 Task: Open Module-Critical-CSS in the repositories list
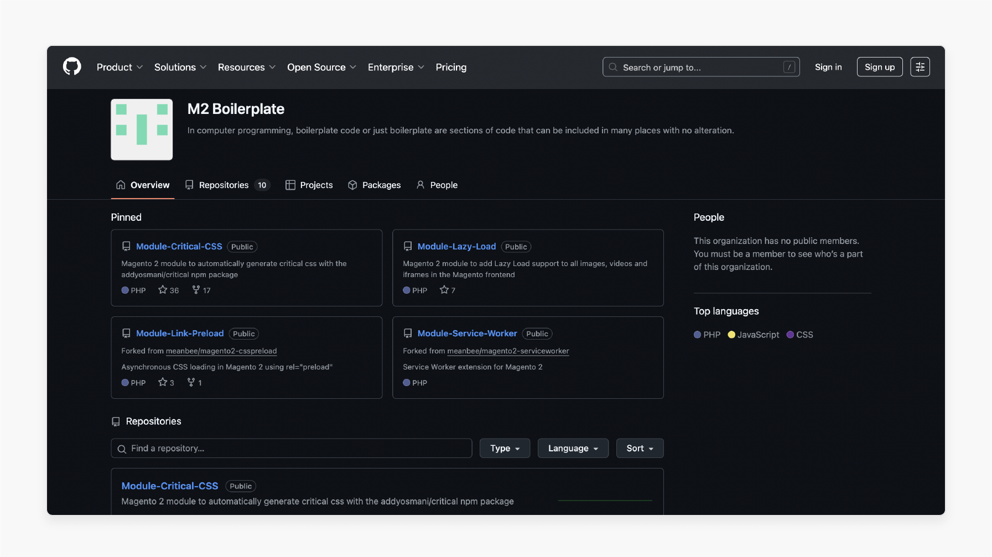tap(170, 486)
